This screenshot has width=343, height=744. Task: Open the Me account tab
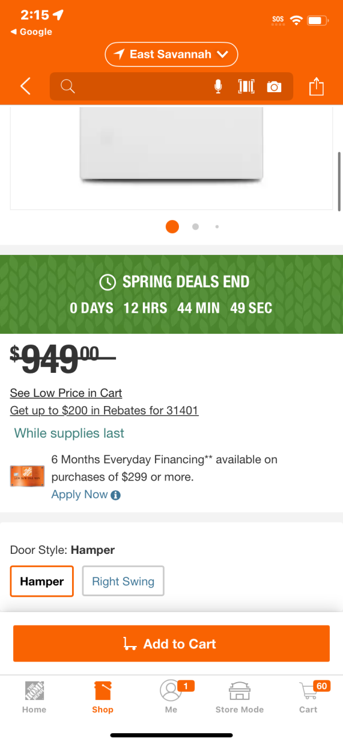pos(171,696)
